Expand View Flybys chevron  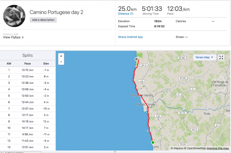click(x=23, y=37)
